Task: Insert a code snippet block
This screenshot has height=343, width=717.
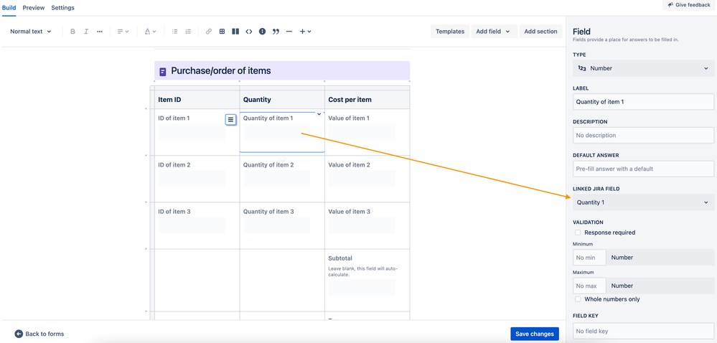Action: (x=249, y=32)
